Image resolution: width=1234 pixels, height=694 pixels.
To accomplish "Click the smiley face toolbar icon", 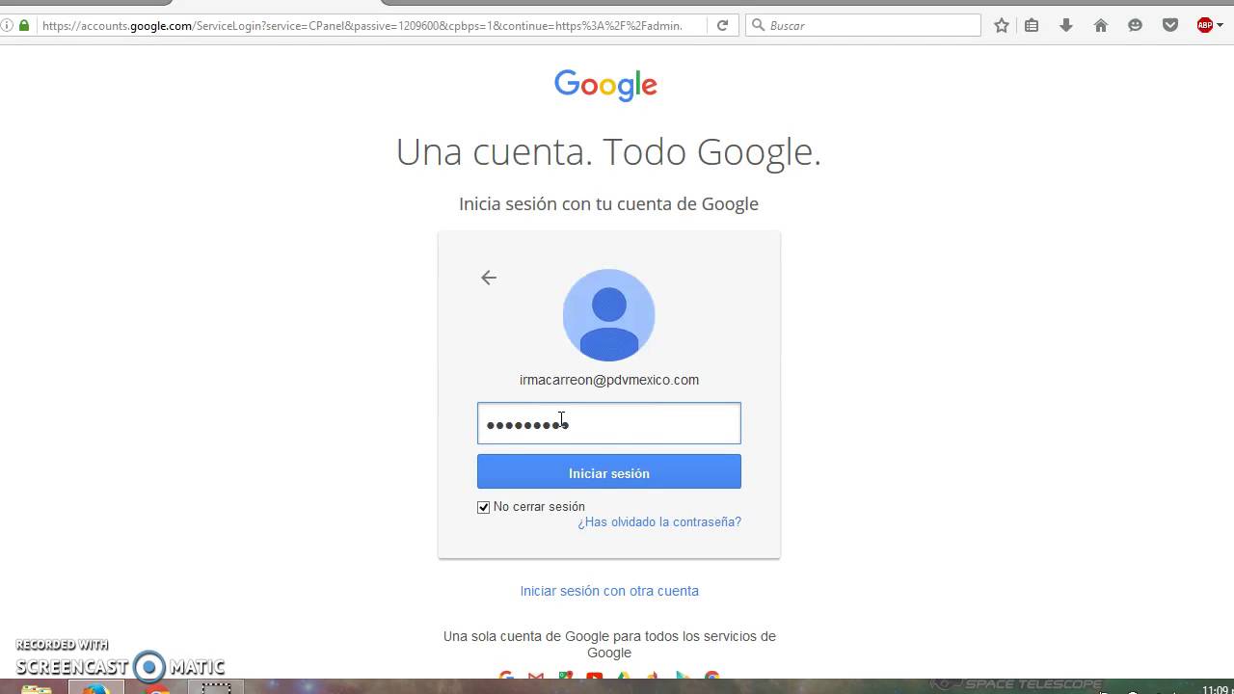I will (1136, 26).
